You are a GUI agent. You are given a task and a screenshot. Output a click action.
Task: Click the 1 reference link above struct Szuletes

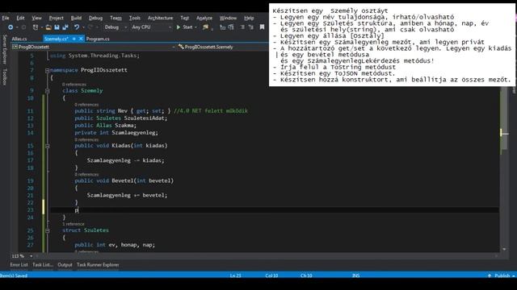coord(74,224)
